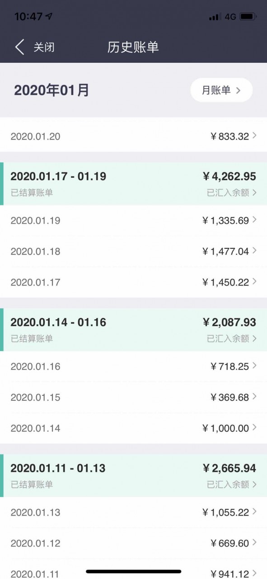Tap the chevron beside ¥1,335.69
267x579 pixels.
(254, 220)
